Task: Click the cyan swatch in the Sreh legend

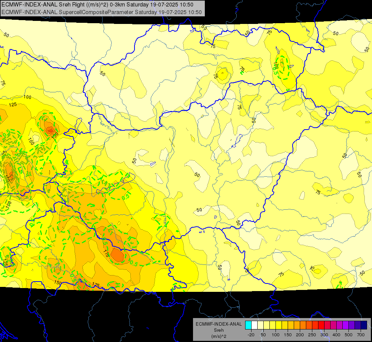Action: [x=249, y=325]
